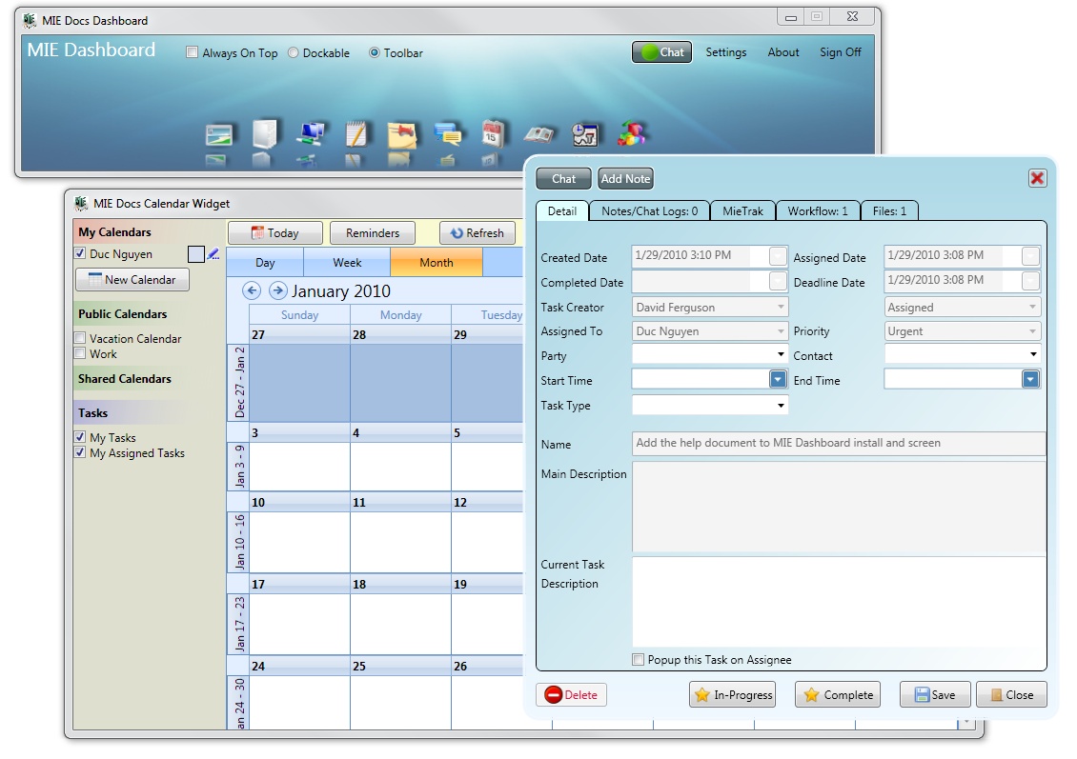Image resolution: width=1077 pixels, height=759 pixels.
Task: Click the Refresh button in calendar
Action: coord(478,232)
